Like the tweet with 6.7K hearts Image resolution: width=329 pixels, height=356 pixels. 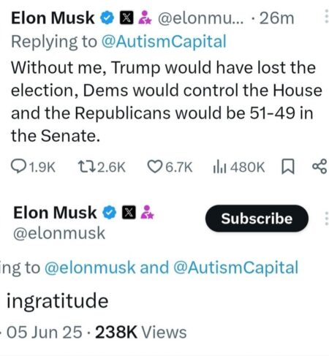point(155,167)
